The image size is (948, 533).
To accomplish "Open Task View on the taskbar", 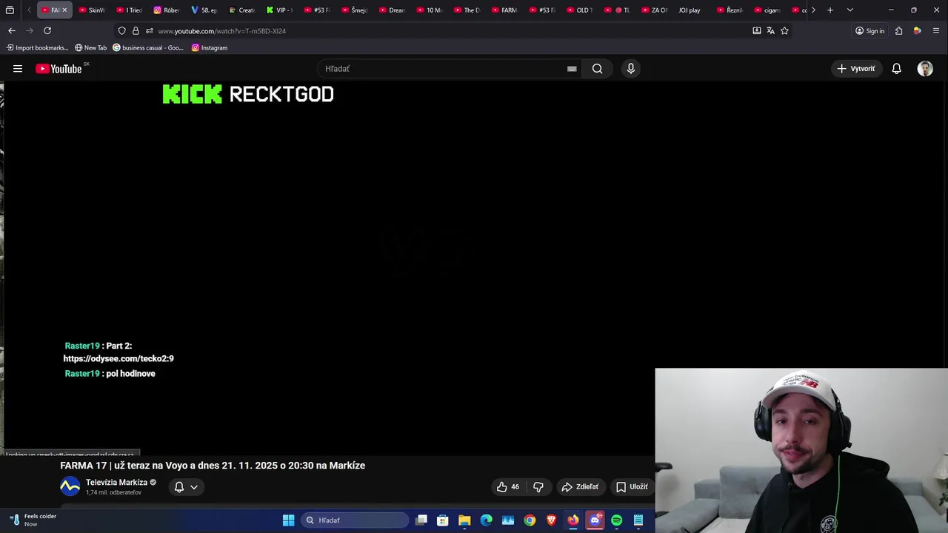I will click(x=421, y=520).
